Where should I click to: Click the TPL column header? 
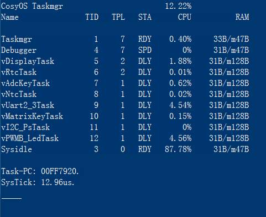(118, 17)
